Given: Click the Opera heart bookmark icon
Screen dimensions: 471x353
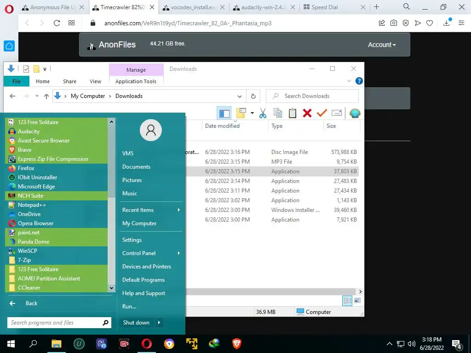Looking at the screenshot, I should 430,23.
